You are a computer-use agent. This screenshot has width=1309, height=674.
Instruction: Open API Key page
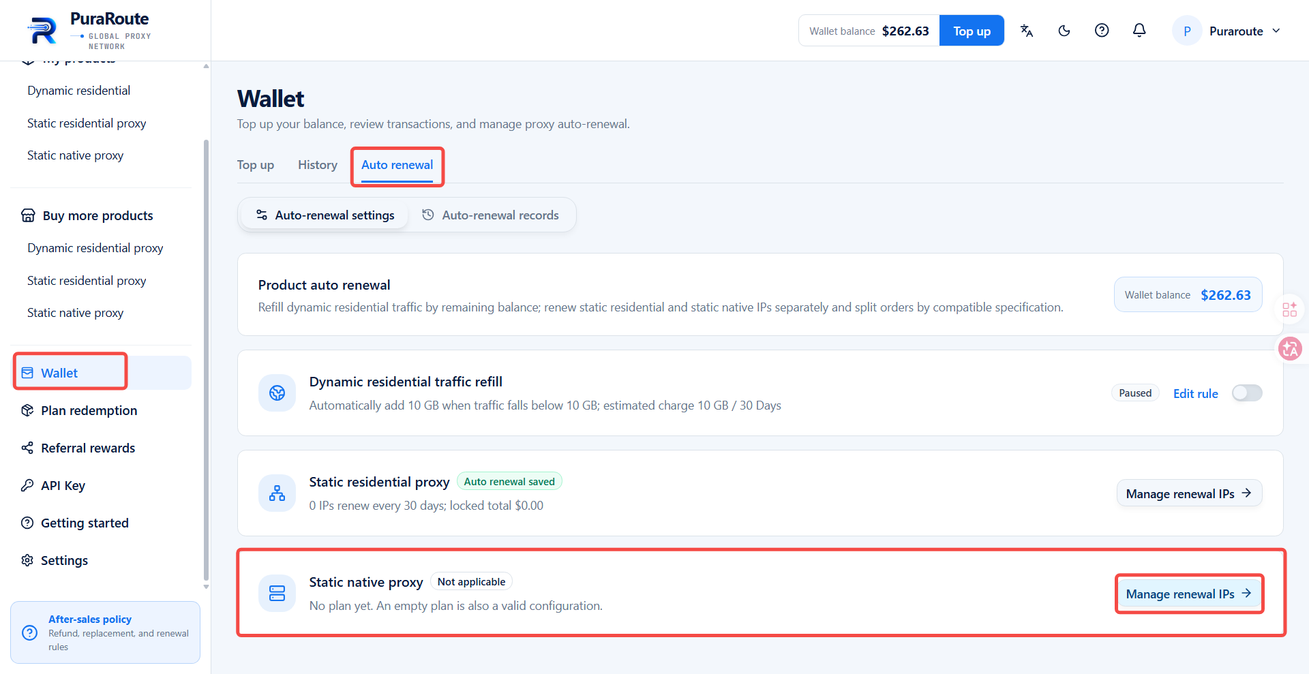pyautogui.click(x=63, y=485)
